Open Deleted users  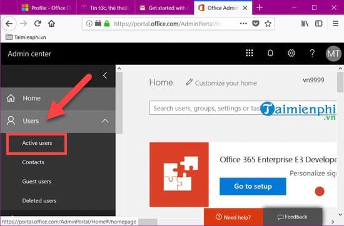[x=39, y=201]
